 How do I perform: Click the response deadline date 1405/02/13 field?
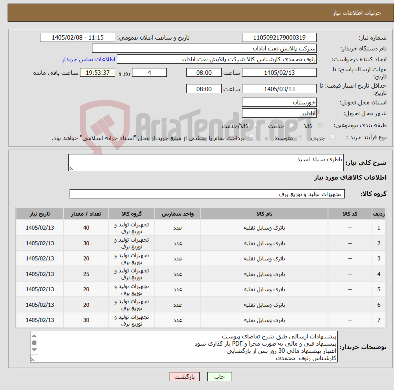pos(279,73)
